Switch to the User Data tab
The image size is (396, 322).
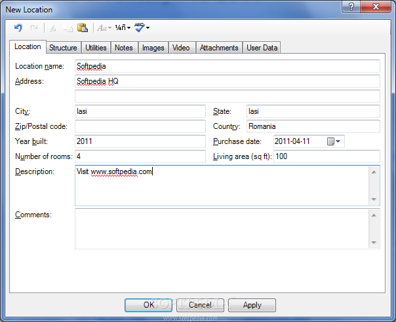click(x=262, y=48)
